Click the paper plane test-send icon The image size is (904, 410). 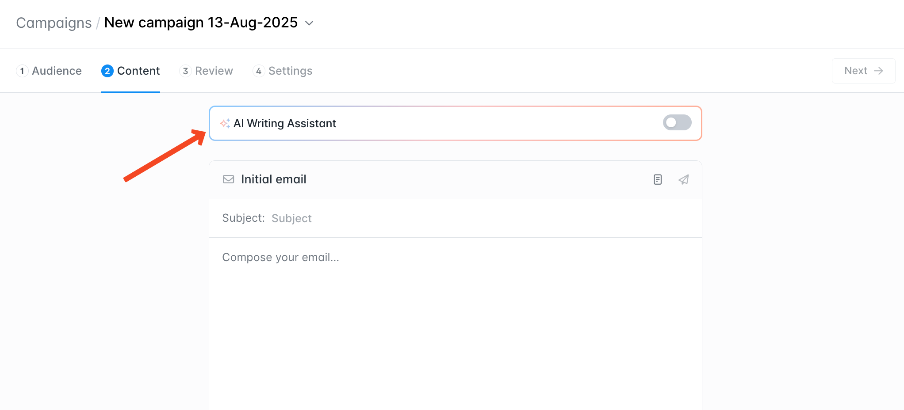(684, 179)
